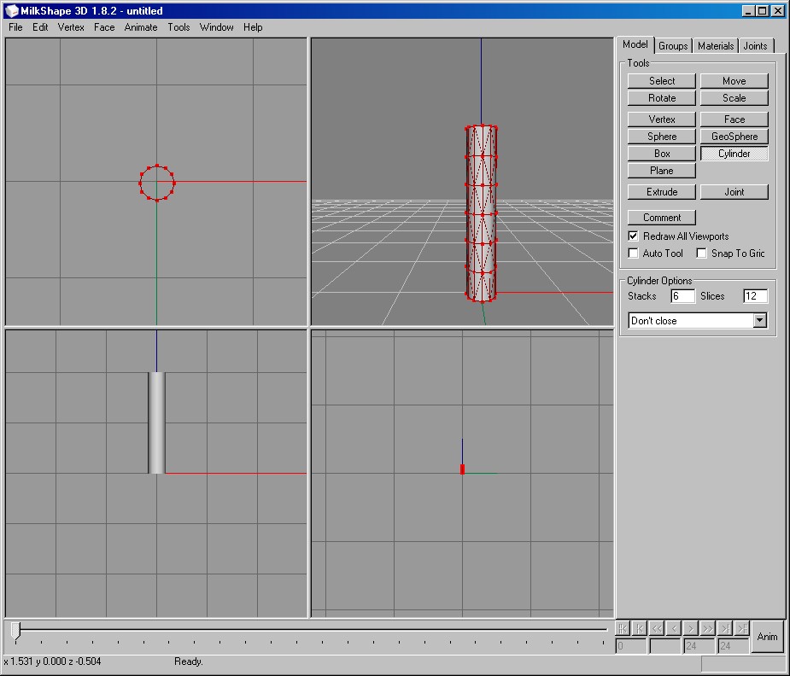Jump to the next keyframe

point(725,628)
